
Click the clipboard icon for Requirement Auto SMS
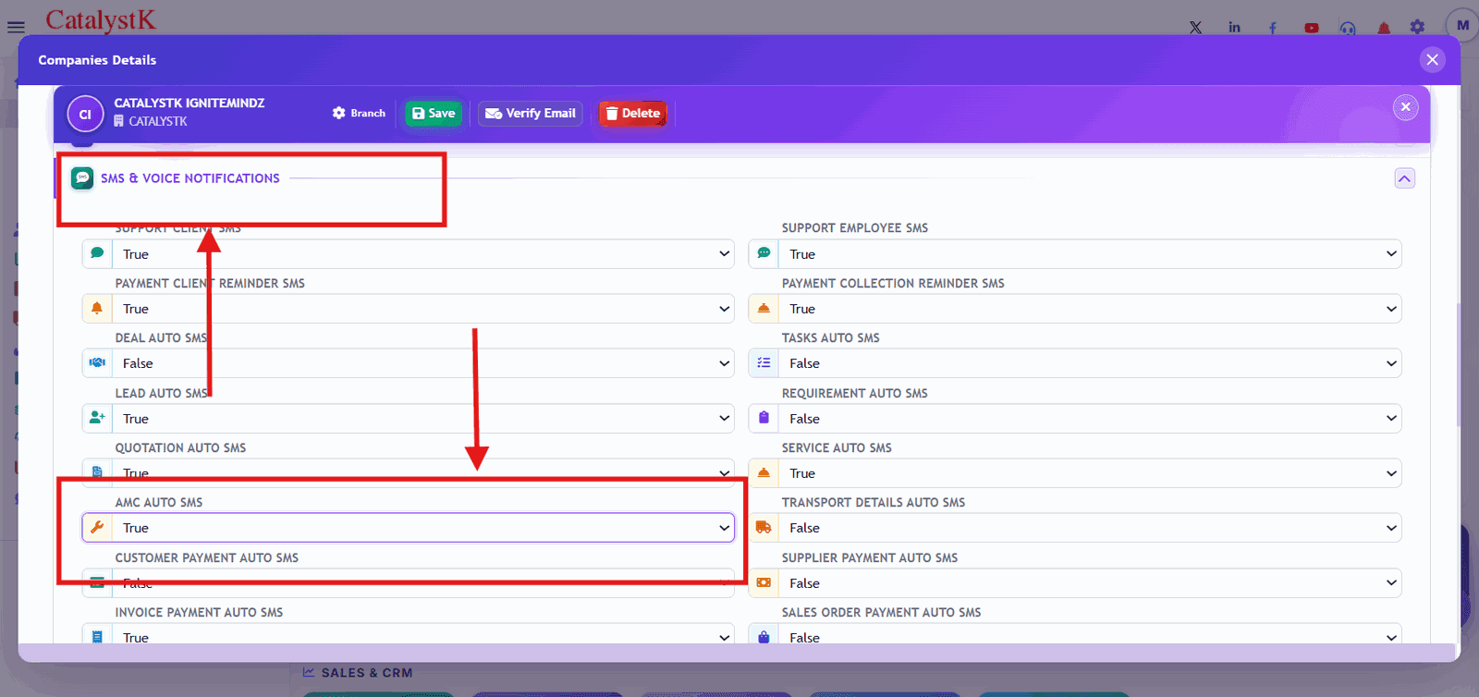764,418
